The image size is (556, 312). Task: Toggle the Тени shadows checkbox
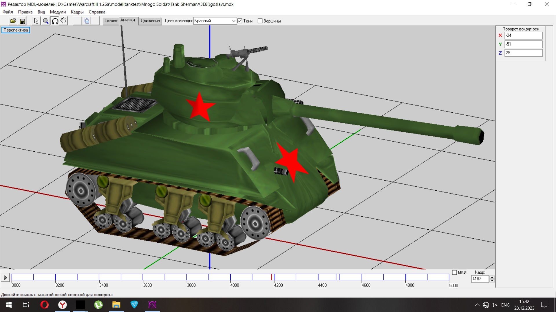(x=240, y=21)
